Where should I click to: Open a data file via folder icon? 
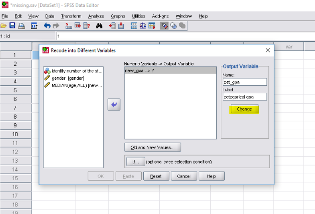4,26
